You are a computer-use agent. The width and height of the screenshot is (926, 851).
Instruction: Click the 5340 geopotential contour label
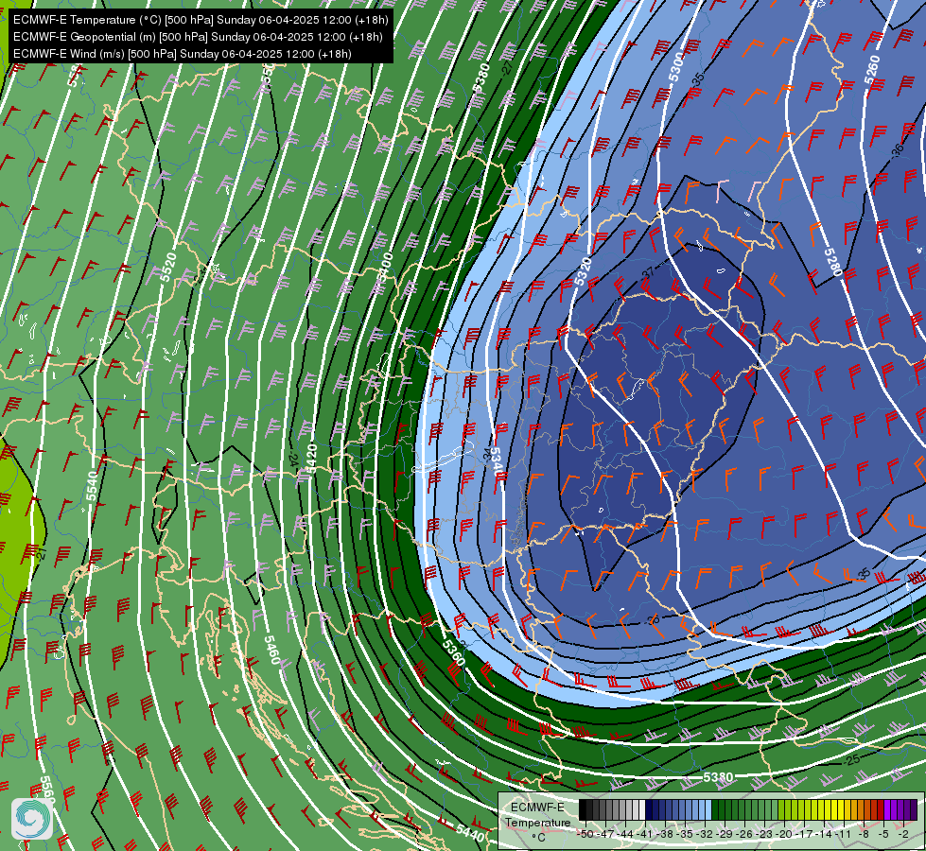[x=498, y=463]
